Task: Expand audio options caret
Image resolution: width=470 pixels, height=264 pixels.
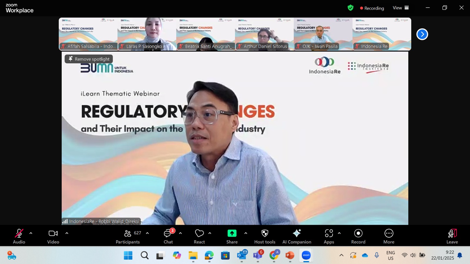Action: tap(31, 233)
